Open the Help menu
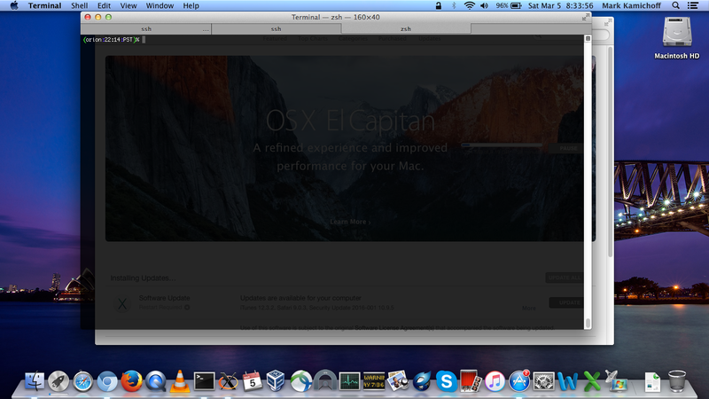 [x=191, y=5]
